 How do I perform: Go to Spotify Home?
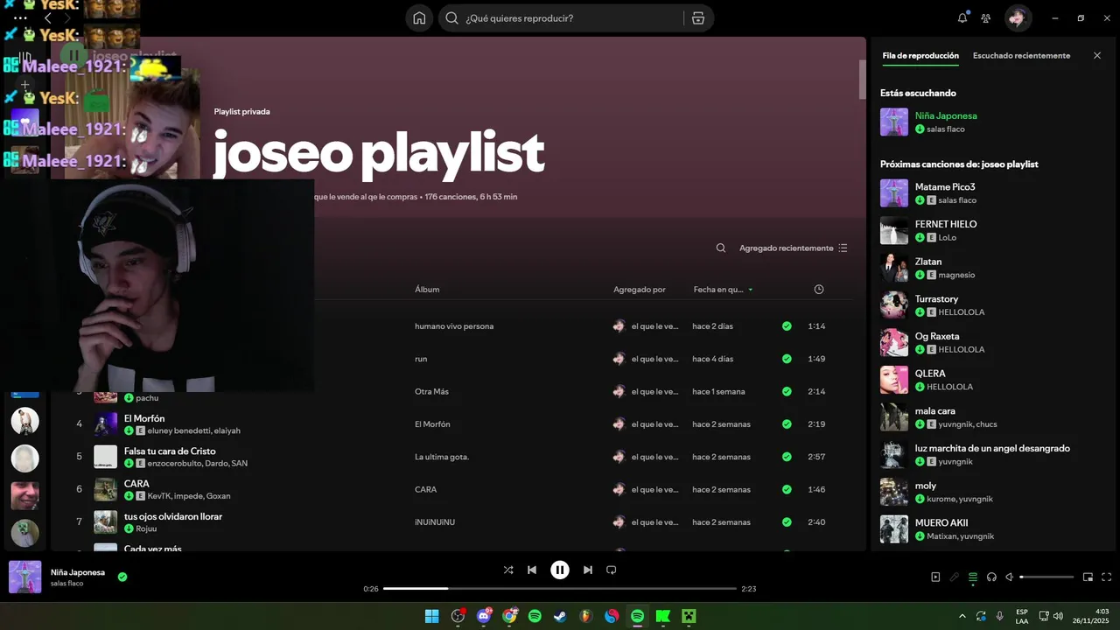tap(419, 18)
